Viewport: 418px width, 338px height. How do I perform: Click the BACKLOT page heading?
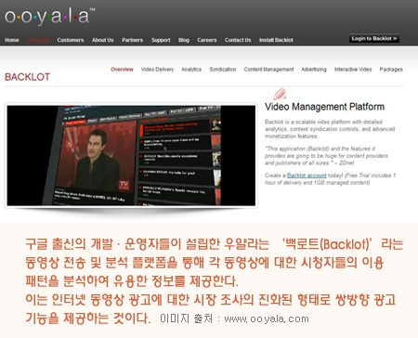click(x=27, y=77)
